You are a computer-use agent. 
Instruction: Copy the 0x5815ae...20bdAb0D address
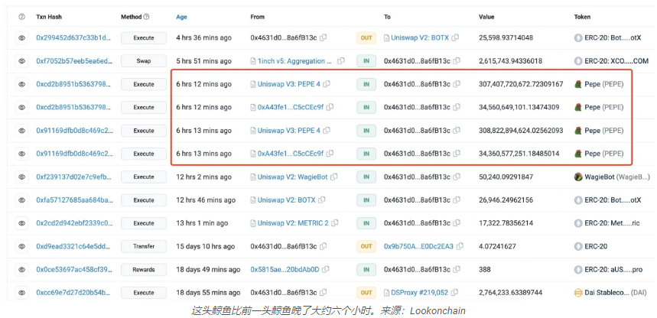click(x=326, y=269)
